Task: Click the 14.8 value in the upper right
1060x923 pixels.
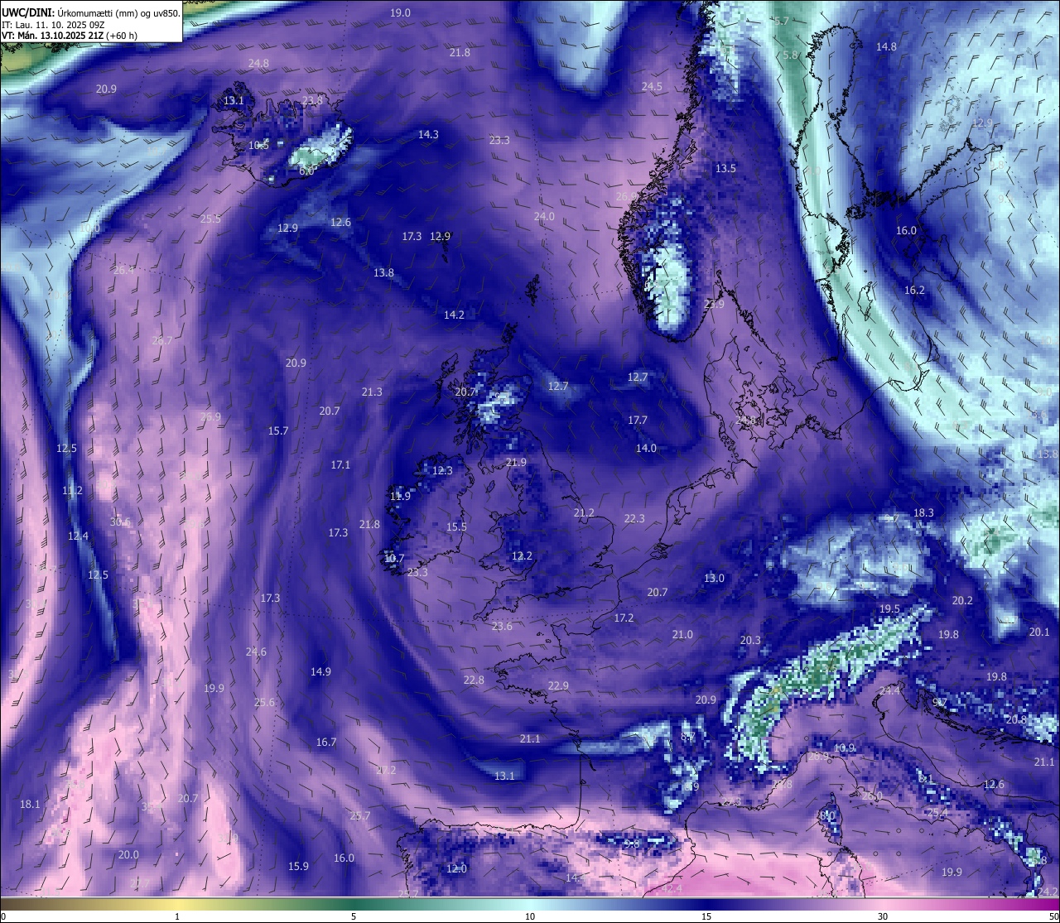Action: (886, 46)
